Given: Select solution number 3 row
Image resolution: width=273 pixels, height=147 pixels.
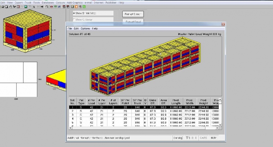Looking at the screenshot, I should [x=144, y=115].
